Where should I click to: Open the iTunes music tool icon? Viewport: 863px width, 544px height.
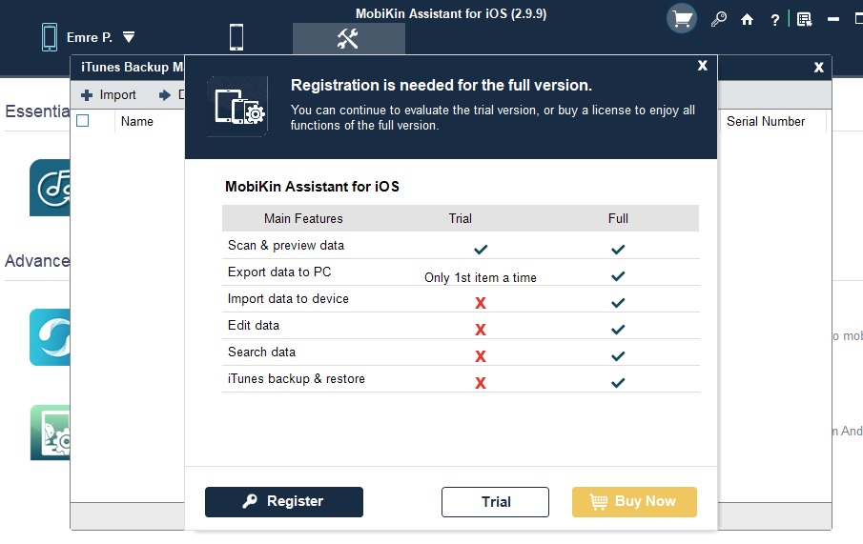tap(51, 188)
